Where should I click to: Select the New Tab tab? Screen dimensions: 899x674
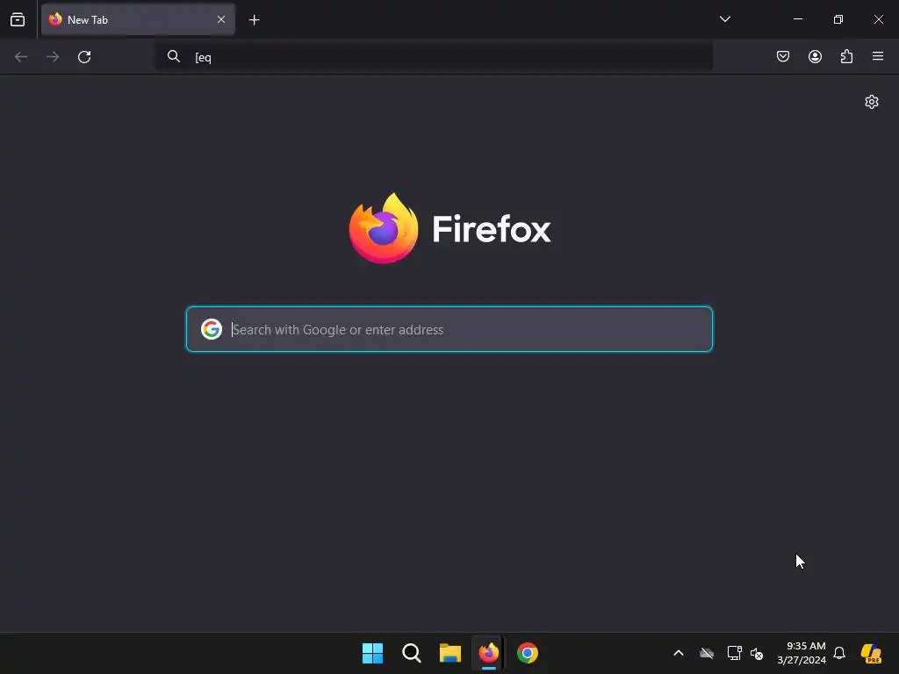(x=138, y=19)
